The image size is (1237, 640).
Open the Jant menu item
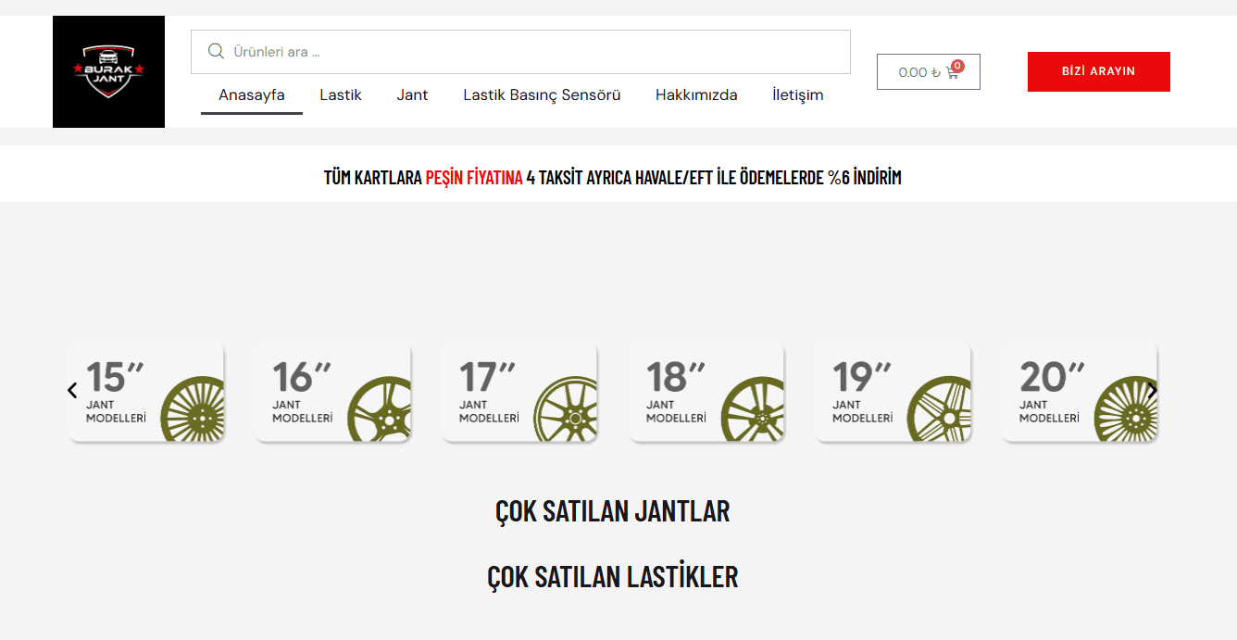pyautogui.click(x=412, y=94)
